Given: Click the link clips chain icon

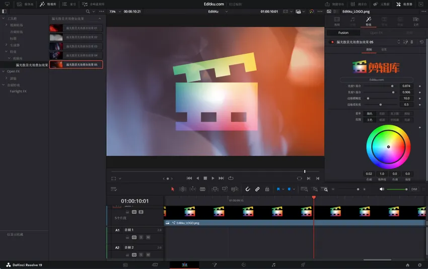Looking at the screenshot, I should [x=257, y=189].
